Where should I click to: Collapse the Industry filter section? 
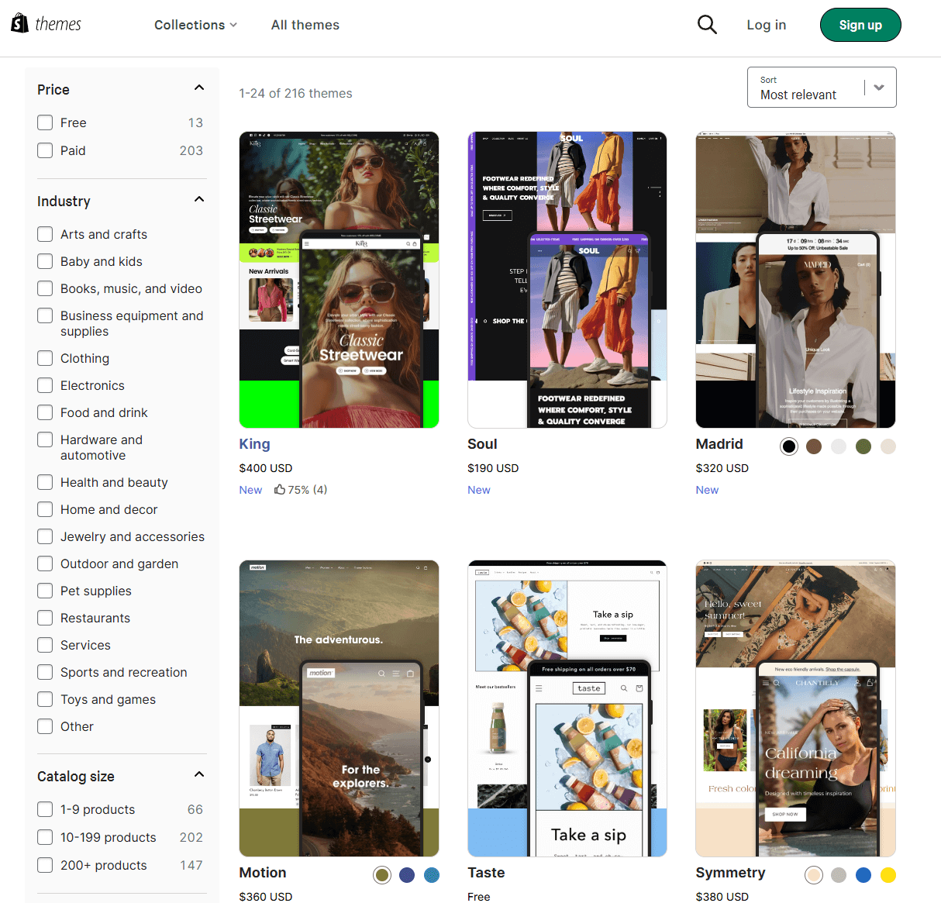click(x=198, y=199)
